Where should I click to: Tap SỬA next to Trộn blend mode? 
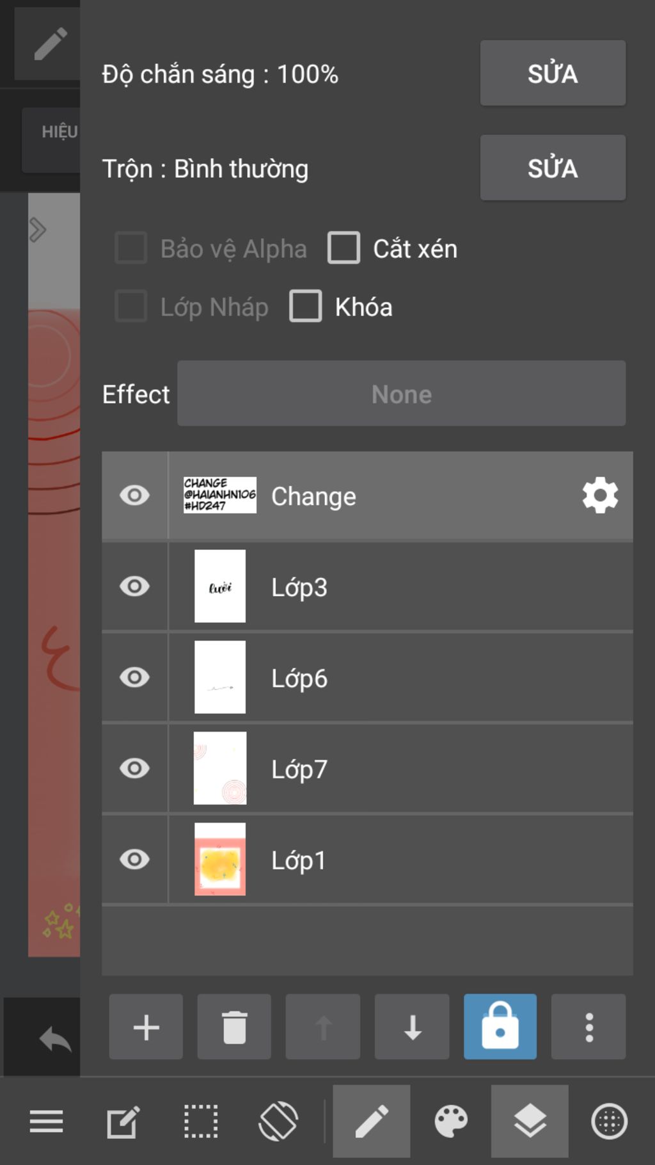coord(553,168)
